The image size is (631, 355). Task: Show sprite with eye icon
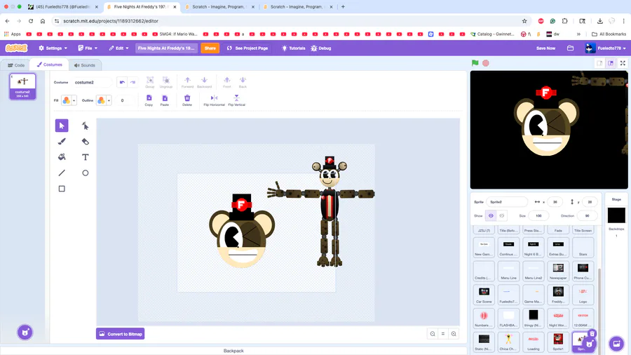[x=491, y=216]
